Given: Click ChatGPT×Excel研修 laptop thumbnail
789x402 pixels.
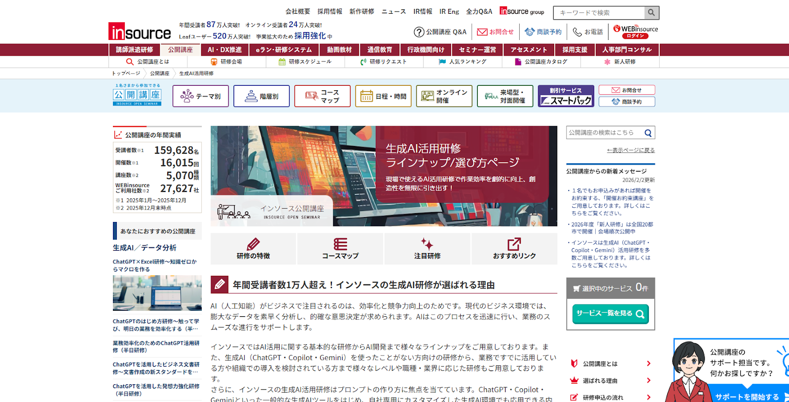Looking at the screenshot, I should [x=157, y=293].
